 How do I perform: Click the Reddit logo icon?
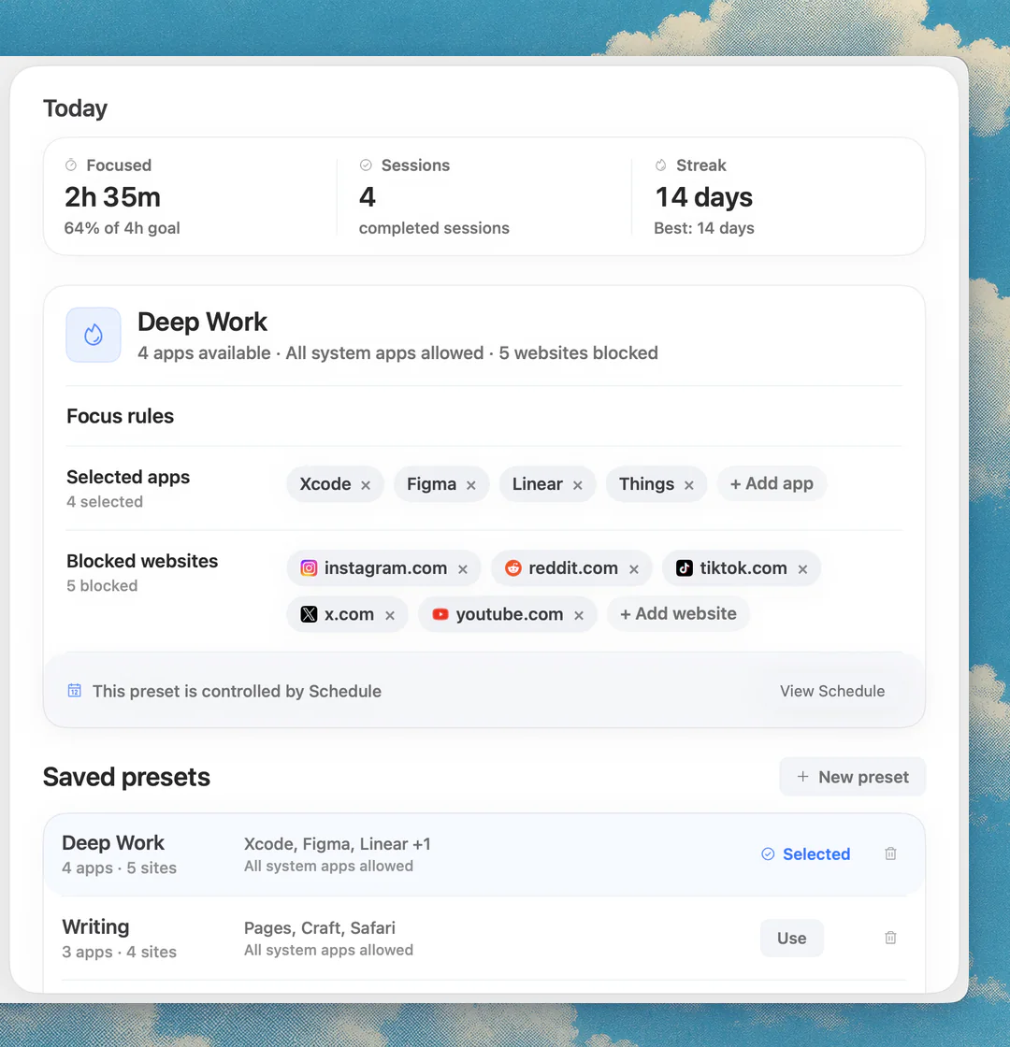(x=513, y=568)
